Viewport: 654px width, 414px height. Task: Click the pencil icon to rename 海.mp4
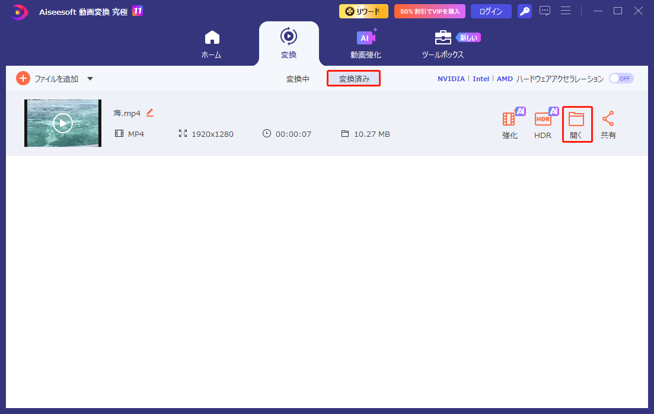pos(150,112)
